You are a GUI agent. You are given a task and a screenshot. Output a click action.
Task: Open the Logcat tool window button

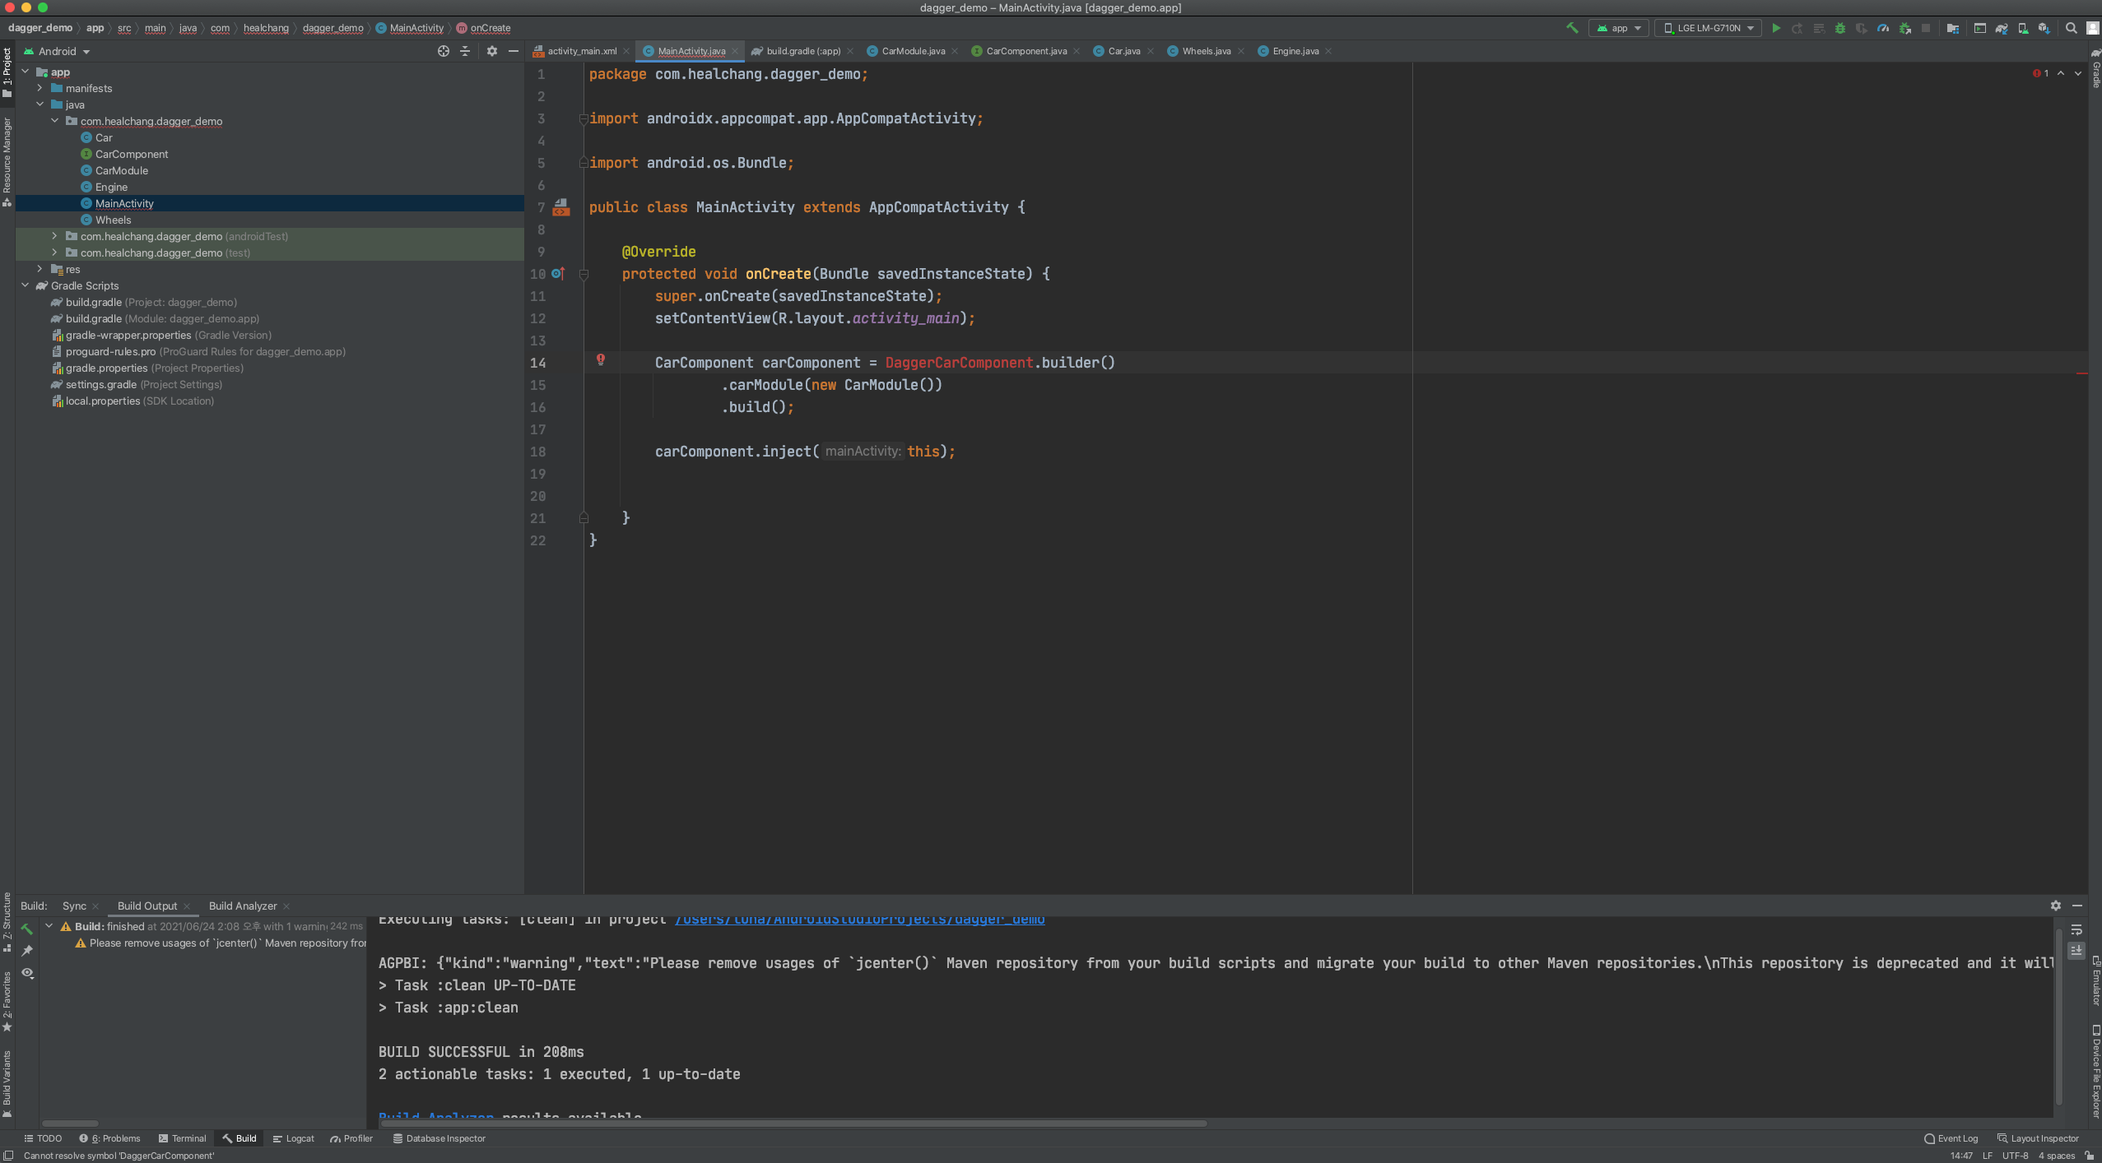click(294, 1138)
